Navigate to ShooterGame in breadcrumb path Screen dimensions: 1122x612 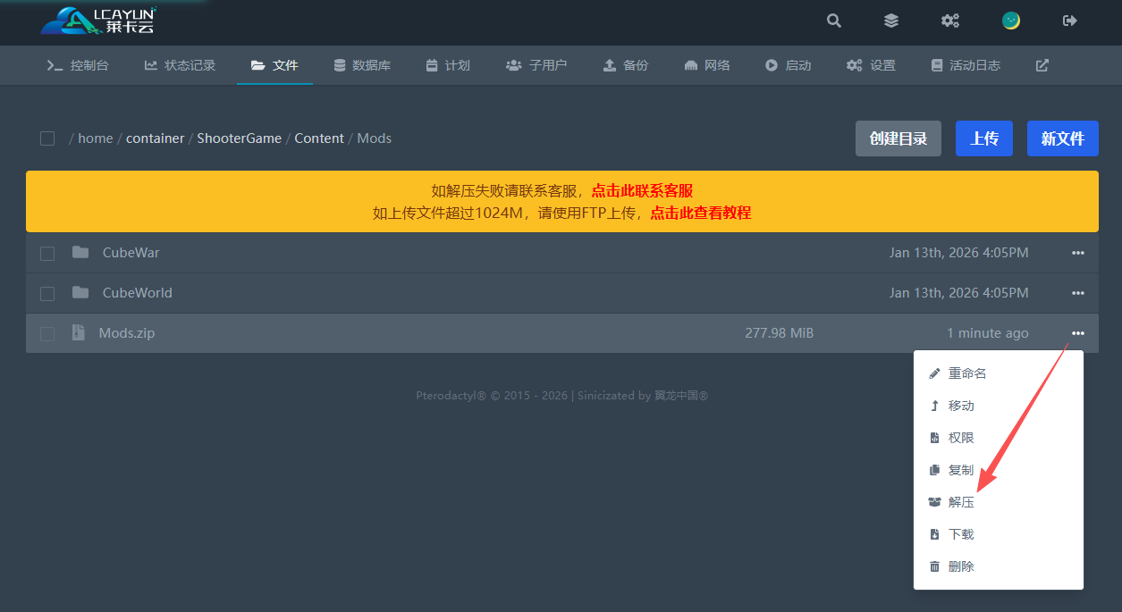[239, 138]
